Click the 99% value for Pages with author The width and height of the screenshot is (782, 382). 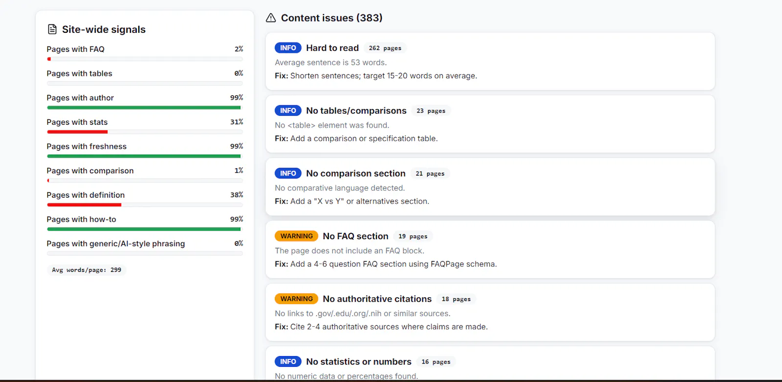pyautogui.click(x=237, y=97)
